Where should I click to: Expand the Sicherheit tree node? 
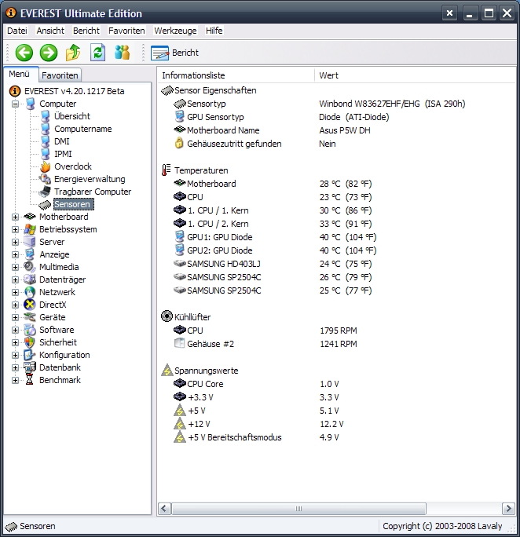click(x=15, y=342)
